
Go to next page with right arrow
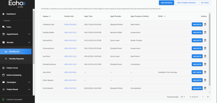click(x=208, y=97)
